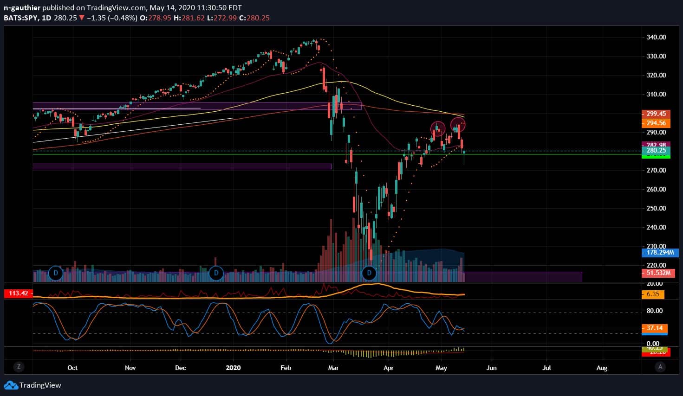Click the 2020 label on time axis
Image resolution: width=683 pixels, height=396 pixels.
(233, 368)
